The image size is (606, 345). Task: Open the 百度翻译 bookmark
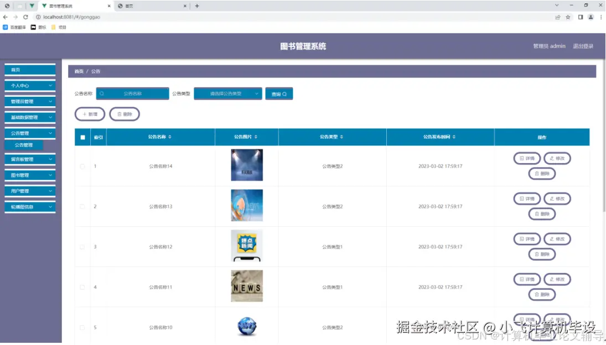[14, 28]
